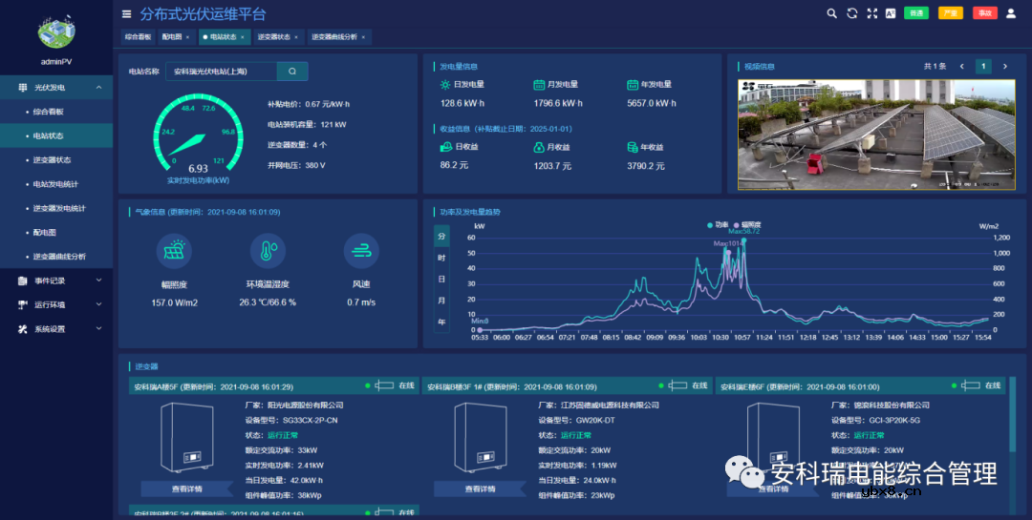Click 查看详情 for the 安科瑞A楼5F inverter
The height and width of the screenshot is (520, 1032).
[185, 489]
